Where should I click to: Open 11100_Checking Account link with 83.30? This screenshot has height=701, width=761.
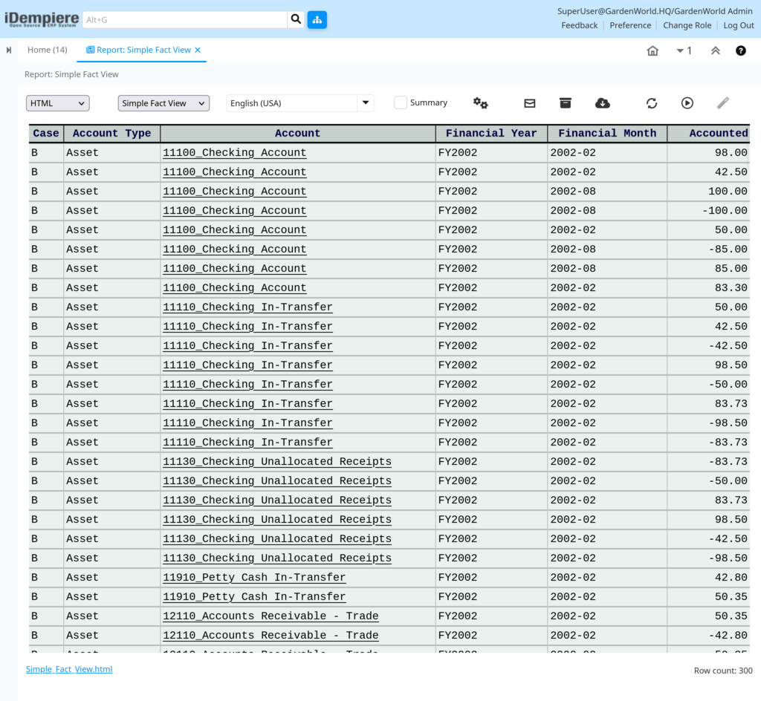coord(234,288)
